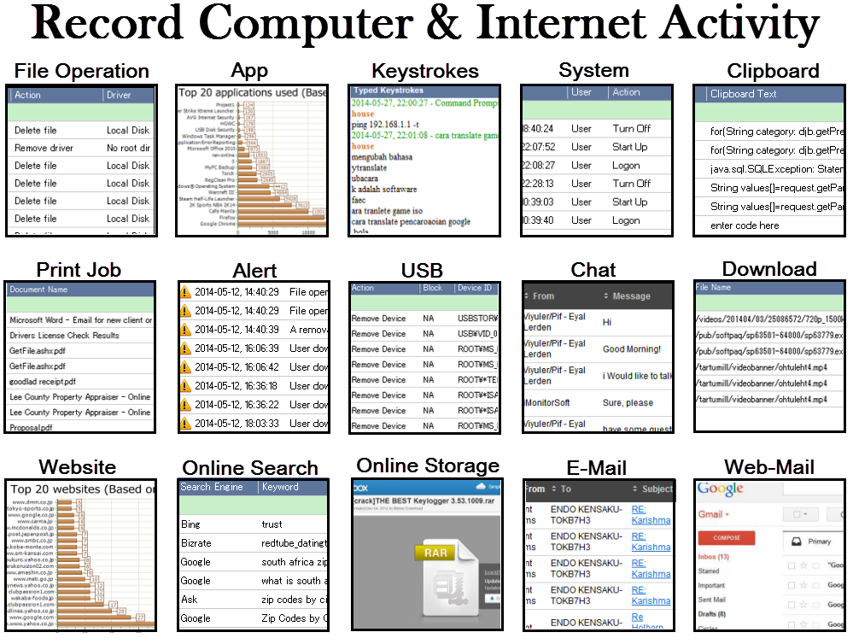Click the inbox tray icon beside Primary
The height and width of the screenshot is (644, 853).
[795, 541]
